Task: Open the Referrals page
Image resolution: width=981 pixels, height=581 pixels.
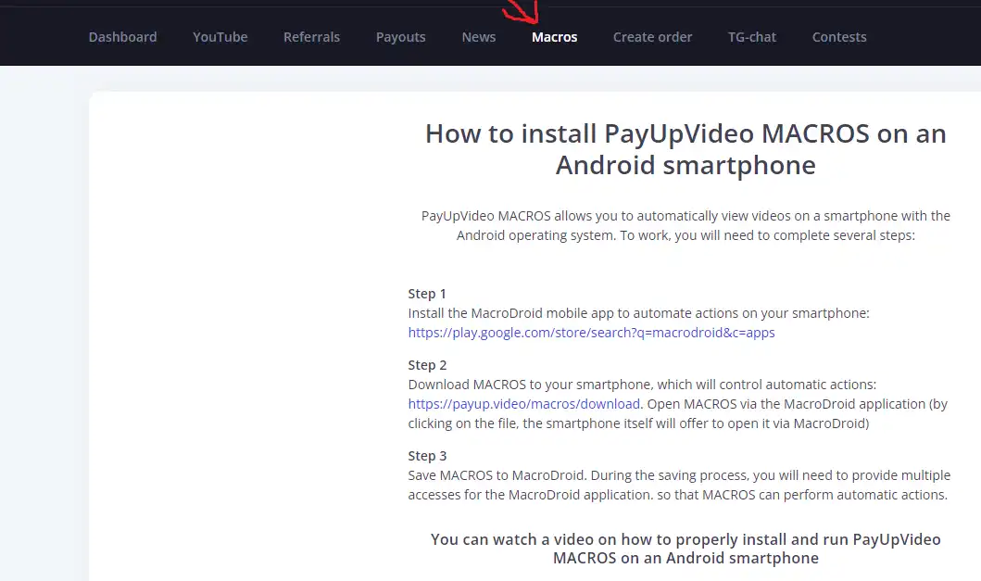Action: (x=311, y=37)
